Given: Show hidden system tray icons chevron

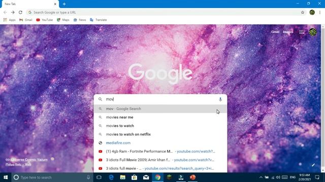Looking at the screenshot, I should tap(261, 177).
